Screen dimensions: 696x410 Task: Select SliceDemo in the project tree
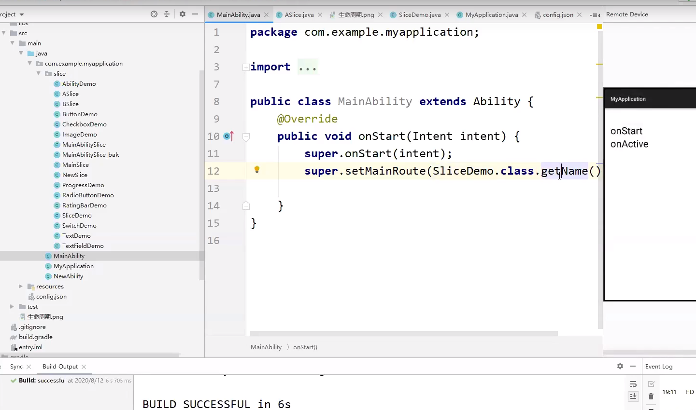(x=77, y=216)
